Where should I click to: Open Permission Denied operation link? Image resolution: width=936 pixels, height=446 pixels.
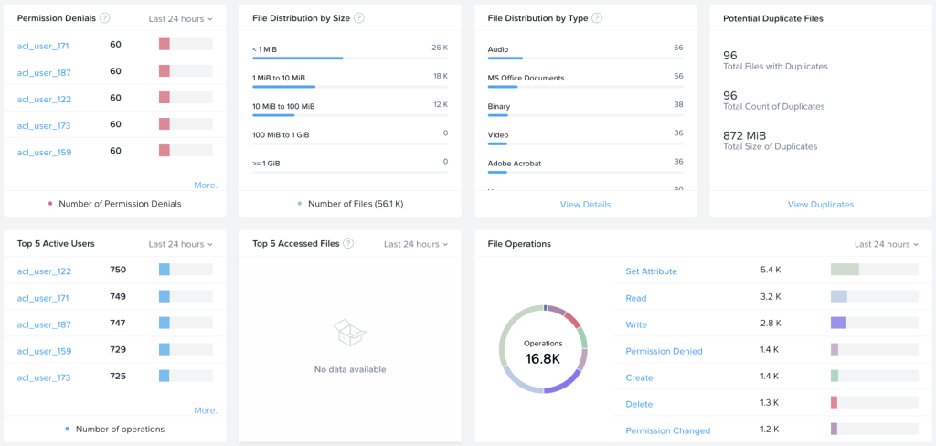[x=664, y=351]
